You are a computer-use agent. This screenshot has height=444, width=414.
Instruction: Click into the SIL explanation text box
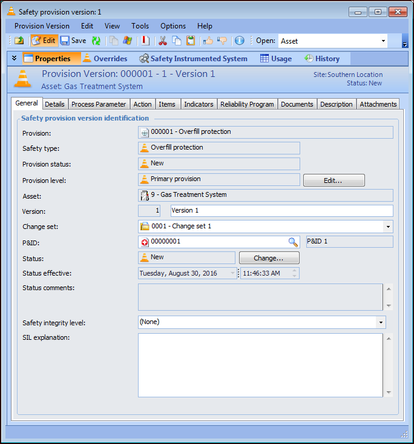pos(260,365)
